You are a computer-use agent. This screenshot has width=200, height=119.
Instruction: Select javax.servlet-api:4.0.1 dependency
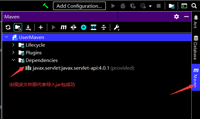(x=80, y=68)
